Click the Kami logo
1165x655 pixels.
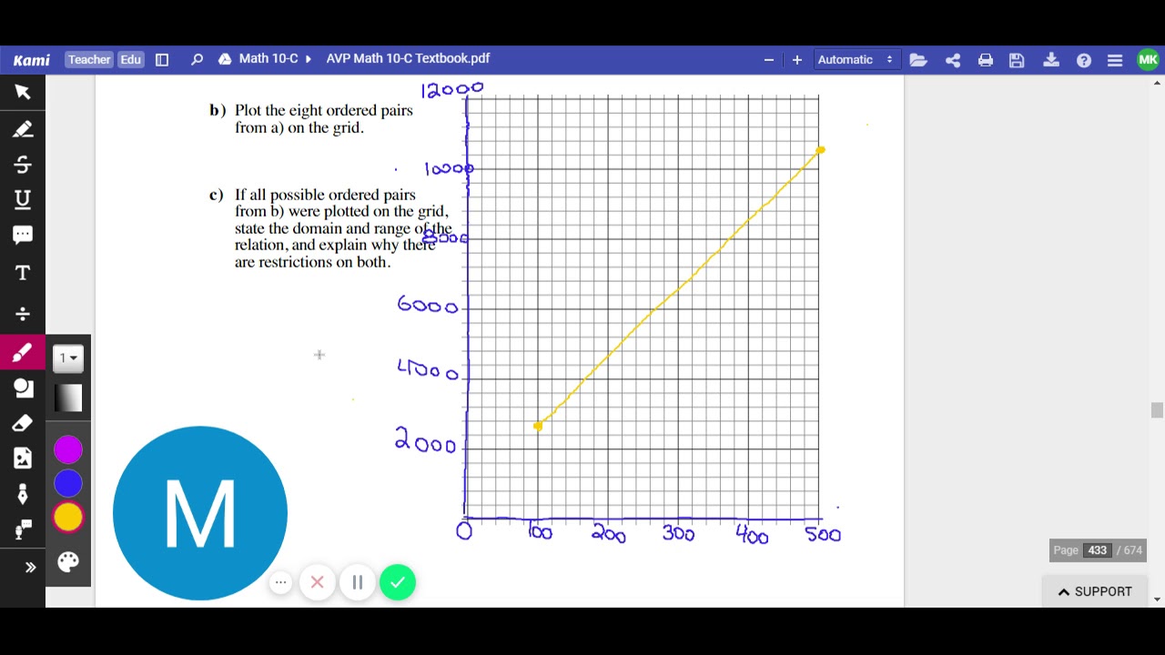click(x=32, y=60)
